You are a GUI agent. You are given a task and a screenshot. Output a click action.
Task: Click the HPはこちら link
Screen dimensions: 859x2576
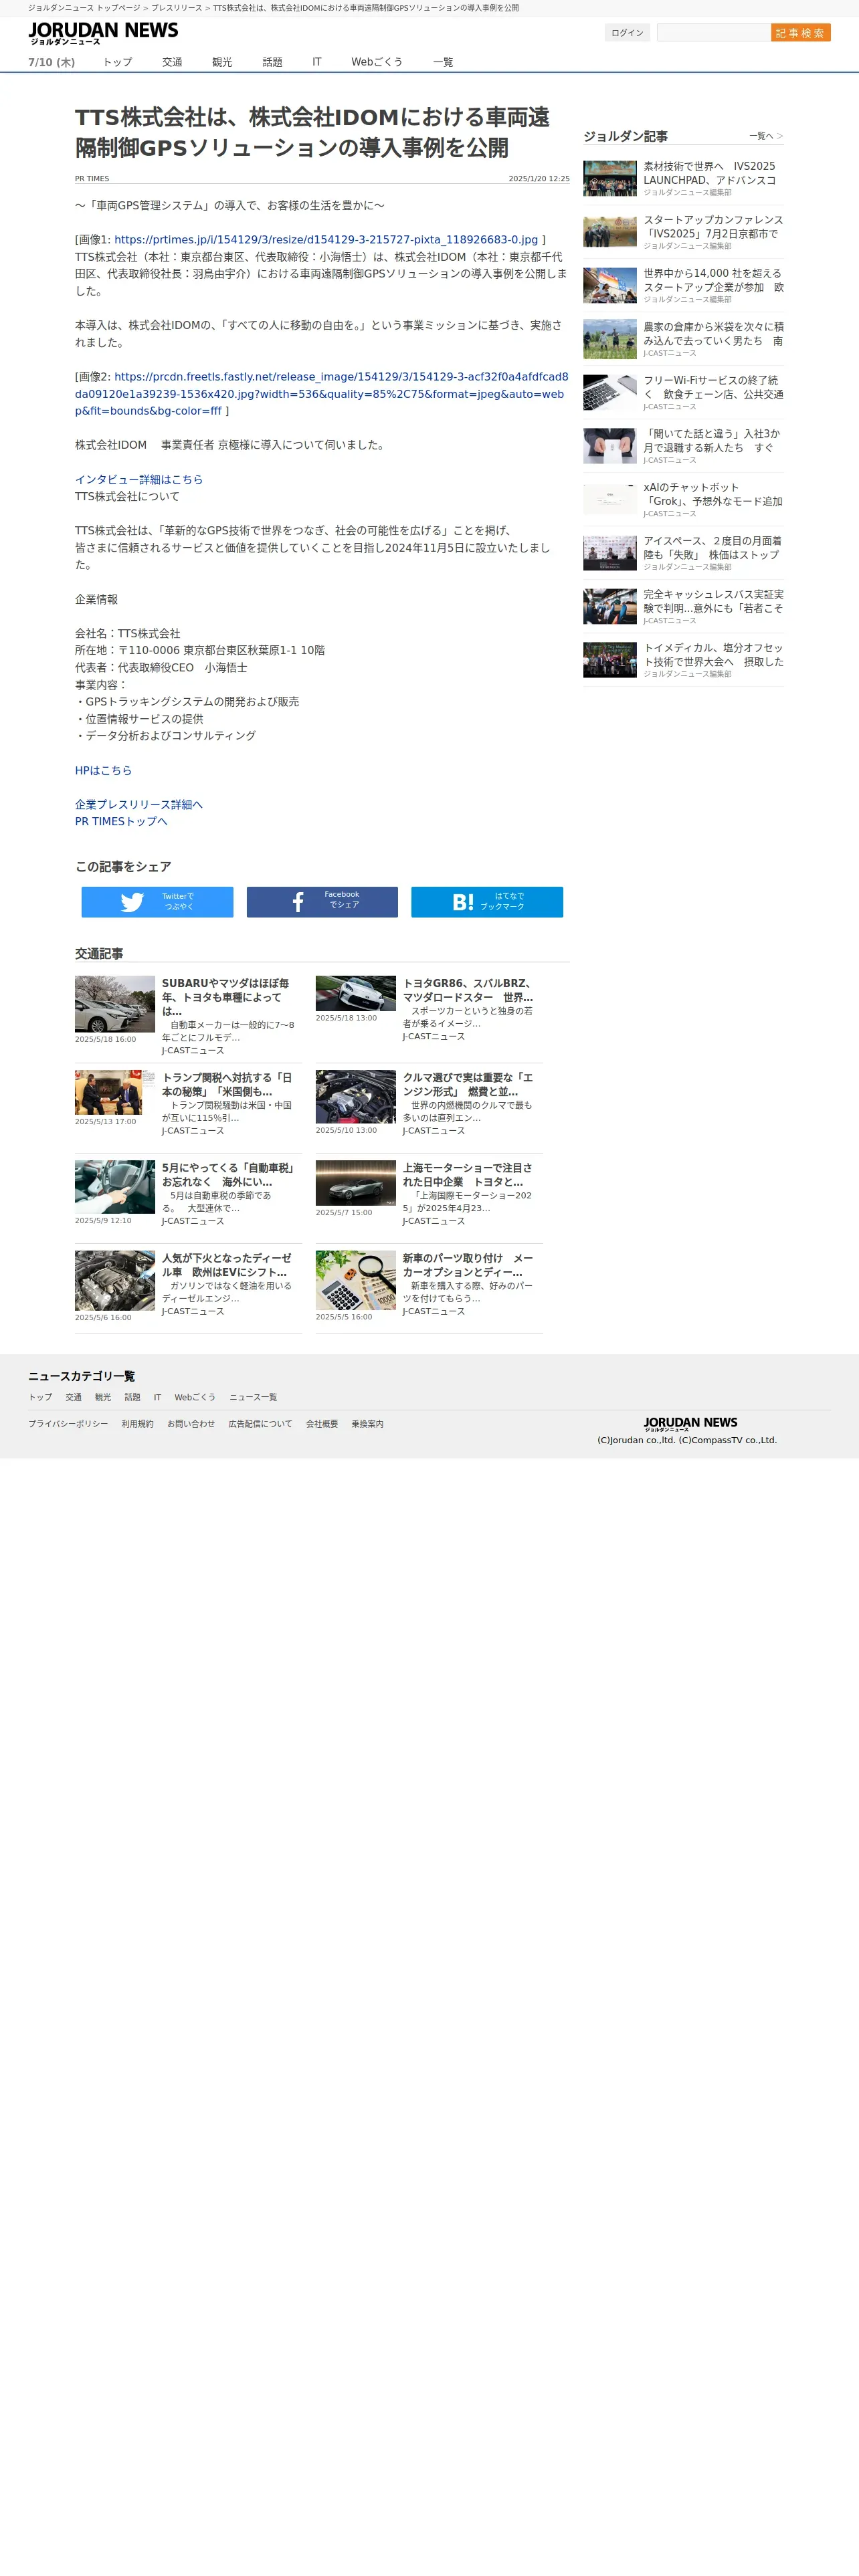coord(103,770)
